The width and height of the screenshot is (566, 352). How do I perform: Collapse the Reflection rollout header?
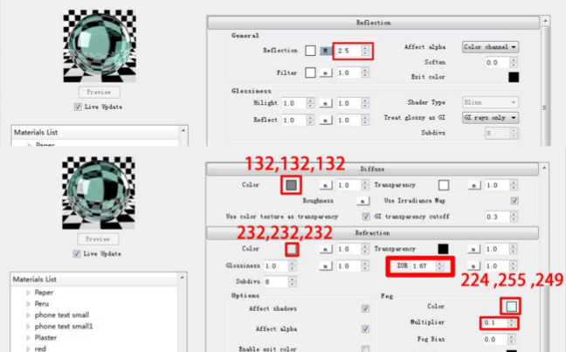373,23
